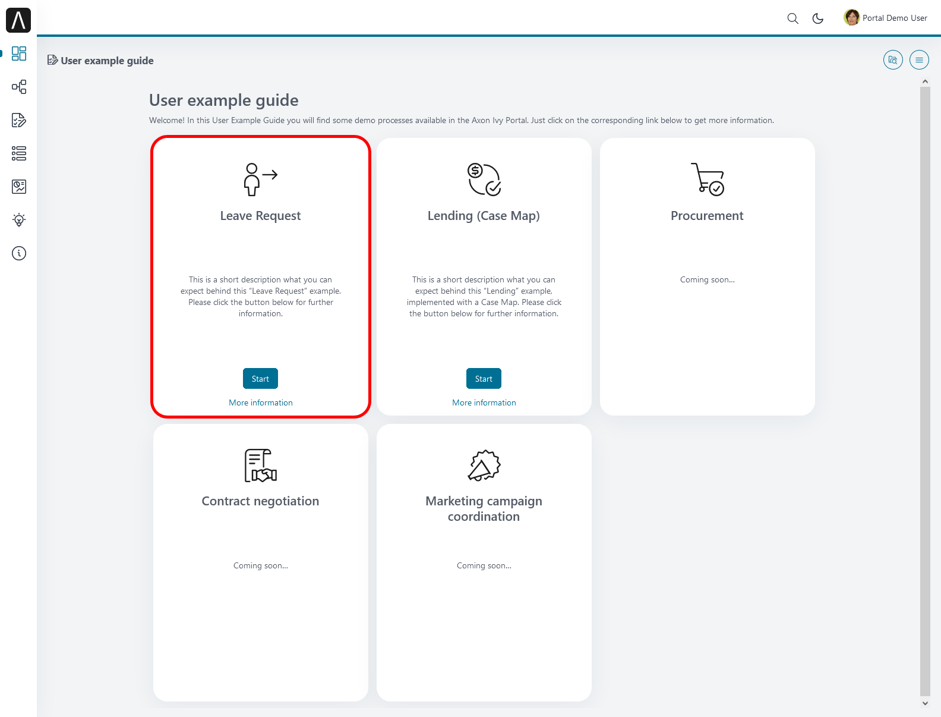
Task: Click the scrollbar up arrow
Action: [x=925, y=81]
